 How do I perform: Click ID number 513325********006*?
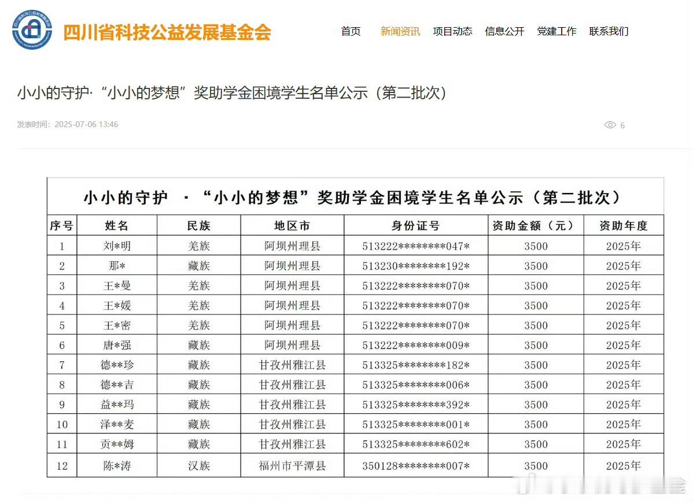point(415,385)
